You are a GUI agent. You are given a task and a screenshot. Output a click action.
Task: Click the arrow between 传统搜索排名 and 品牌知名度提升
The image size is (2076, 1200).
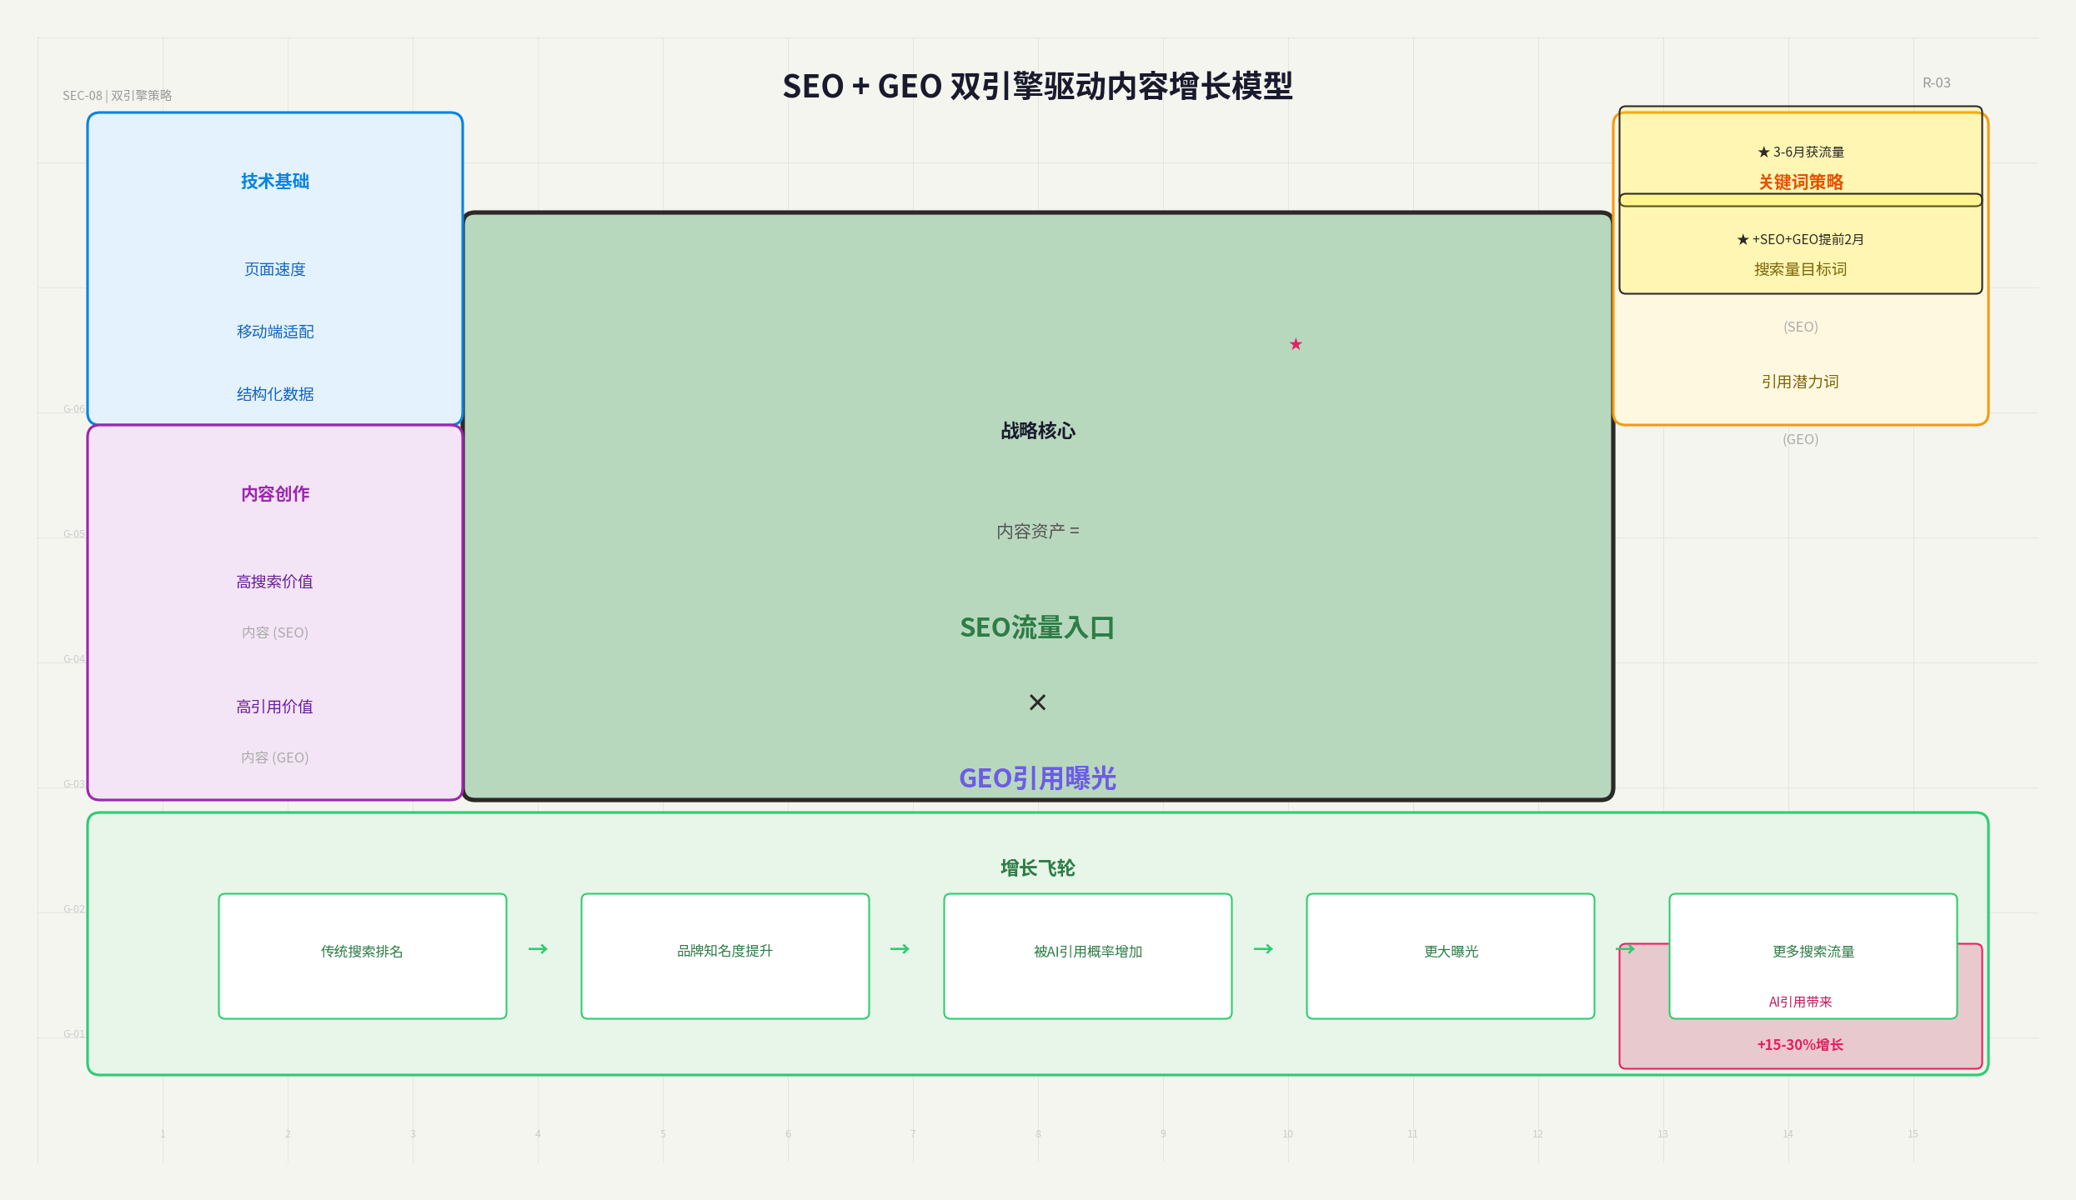click(539, 948)
